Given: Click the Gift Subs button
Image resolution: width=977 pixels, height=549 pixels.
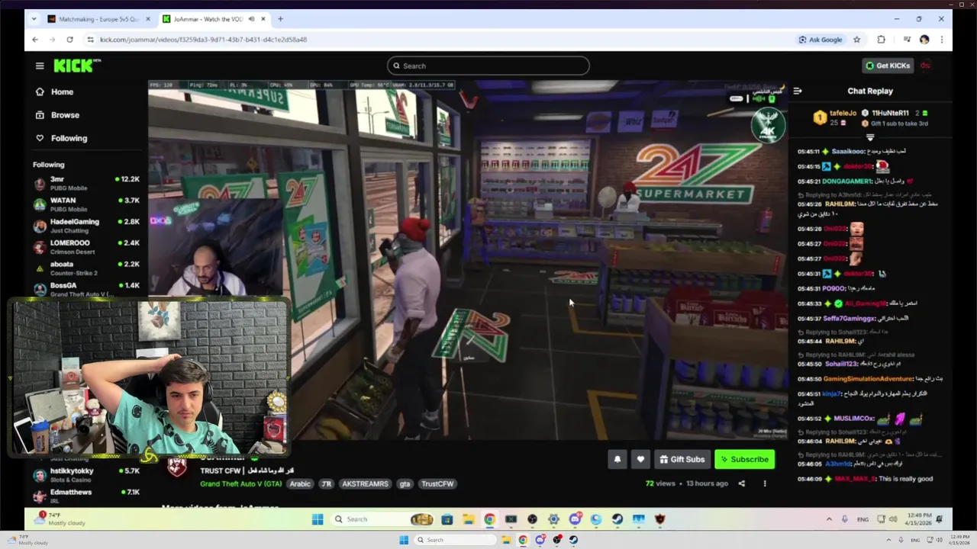Looking at the screenshot, I should coord(682,459).
